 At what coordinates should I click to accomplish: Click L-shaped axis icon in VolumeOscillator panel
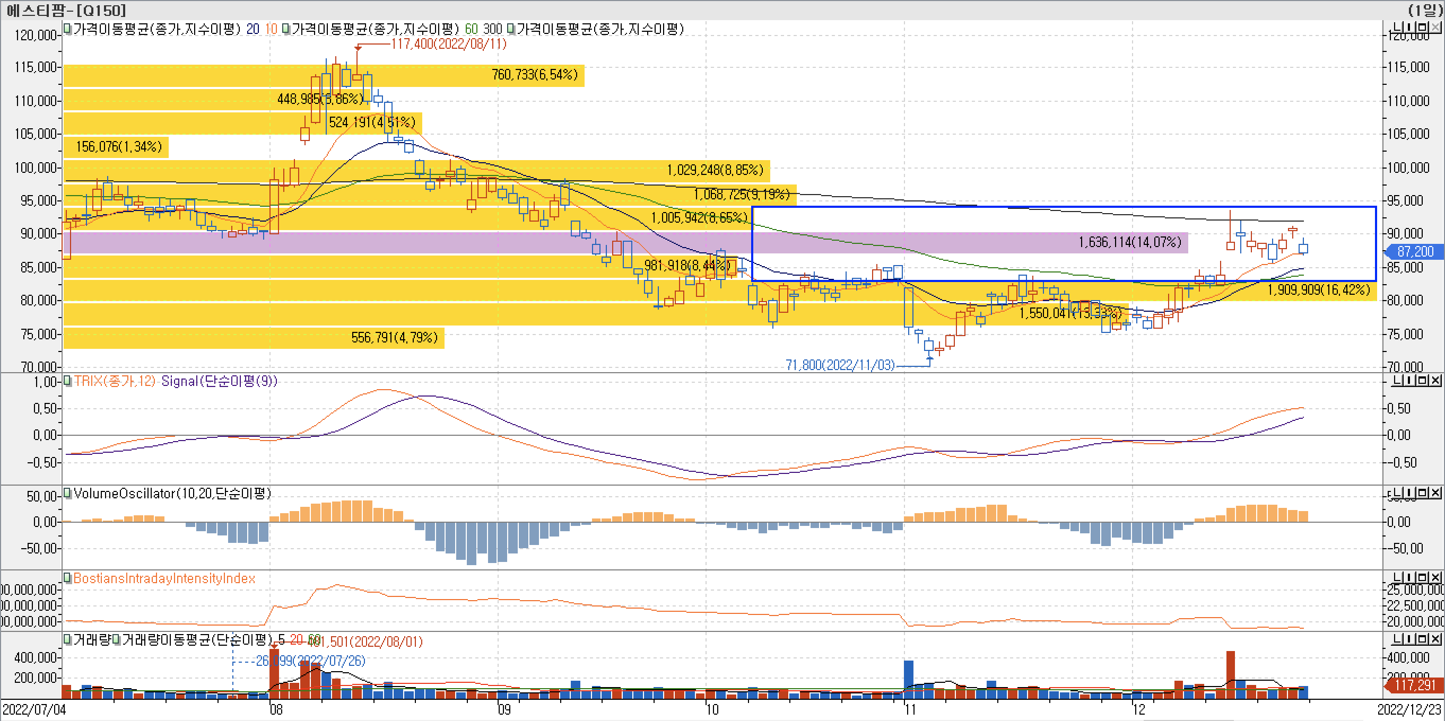point(1398,493)
